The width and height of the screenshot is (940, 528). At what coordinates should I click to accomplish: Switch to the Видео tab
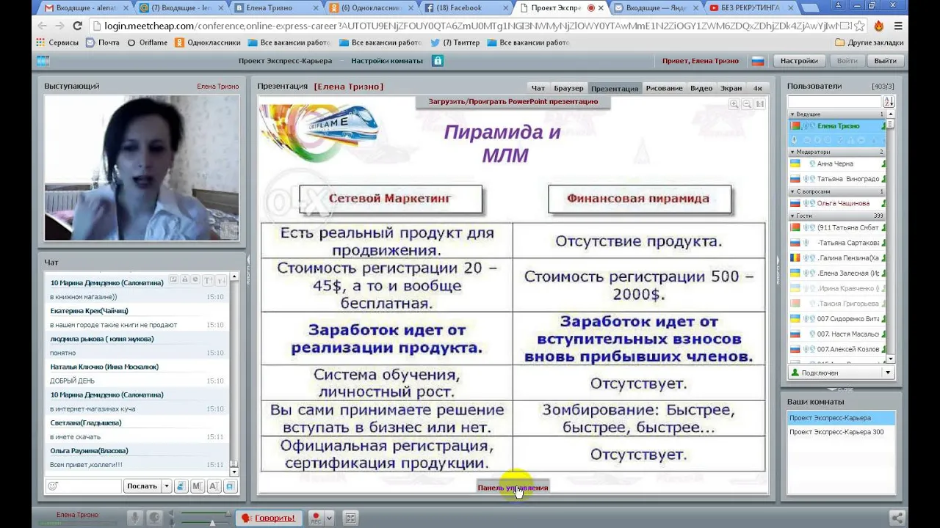coord(701,88)
